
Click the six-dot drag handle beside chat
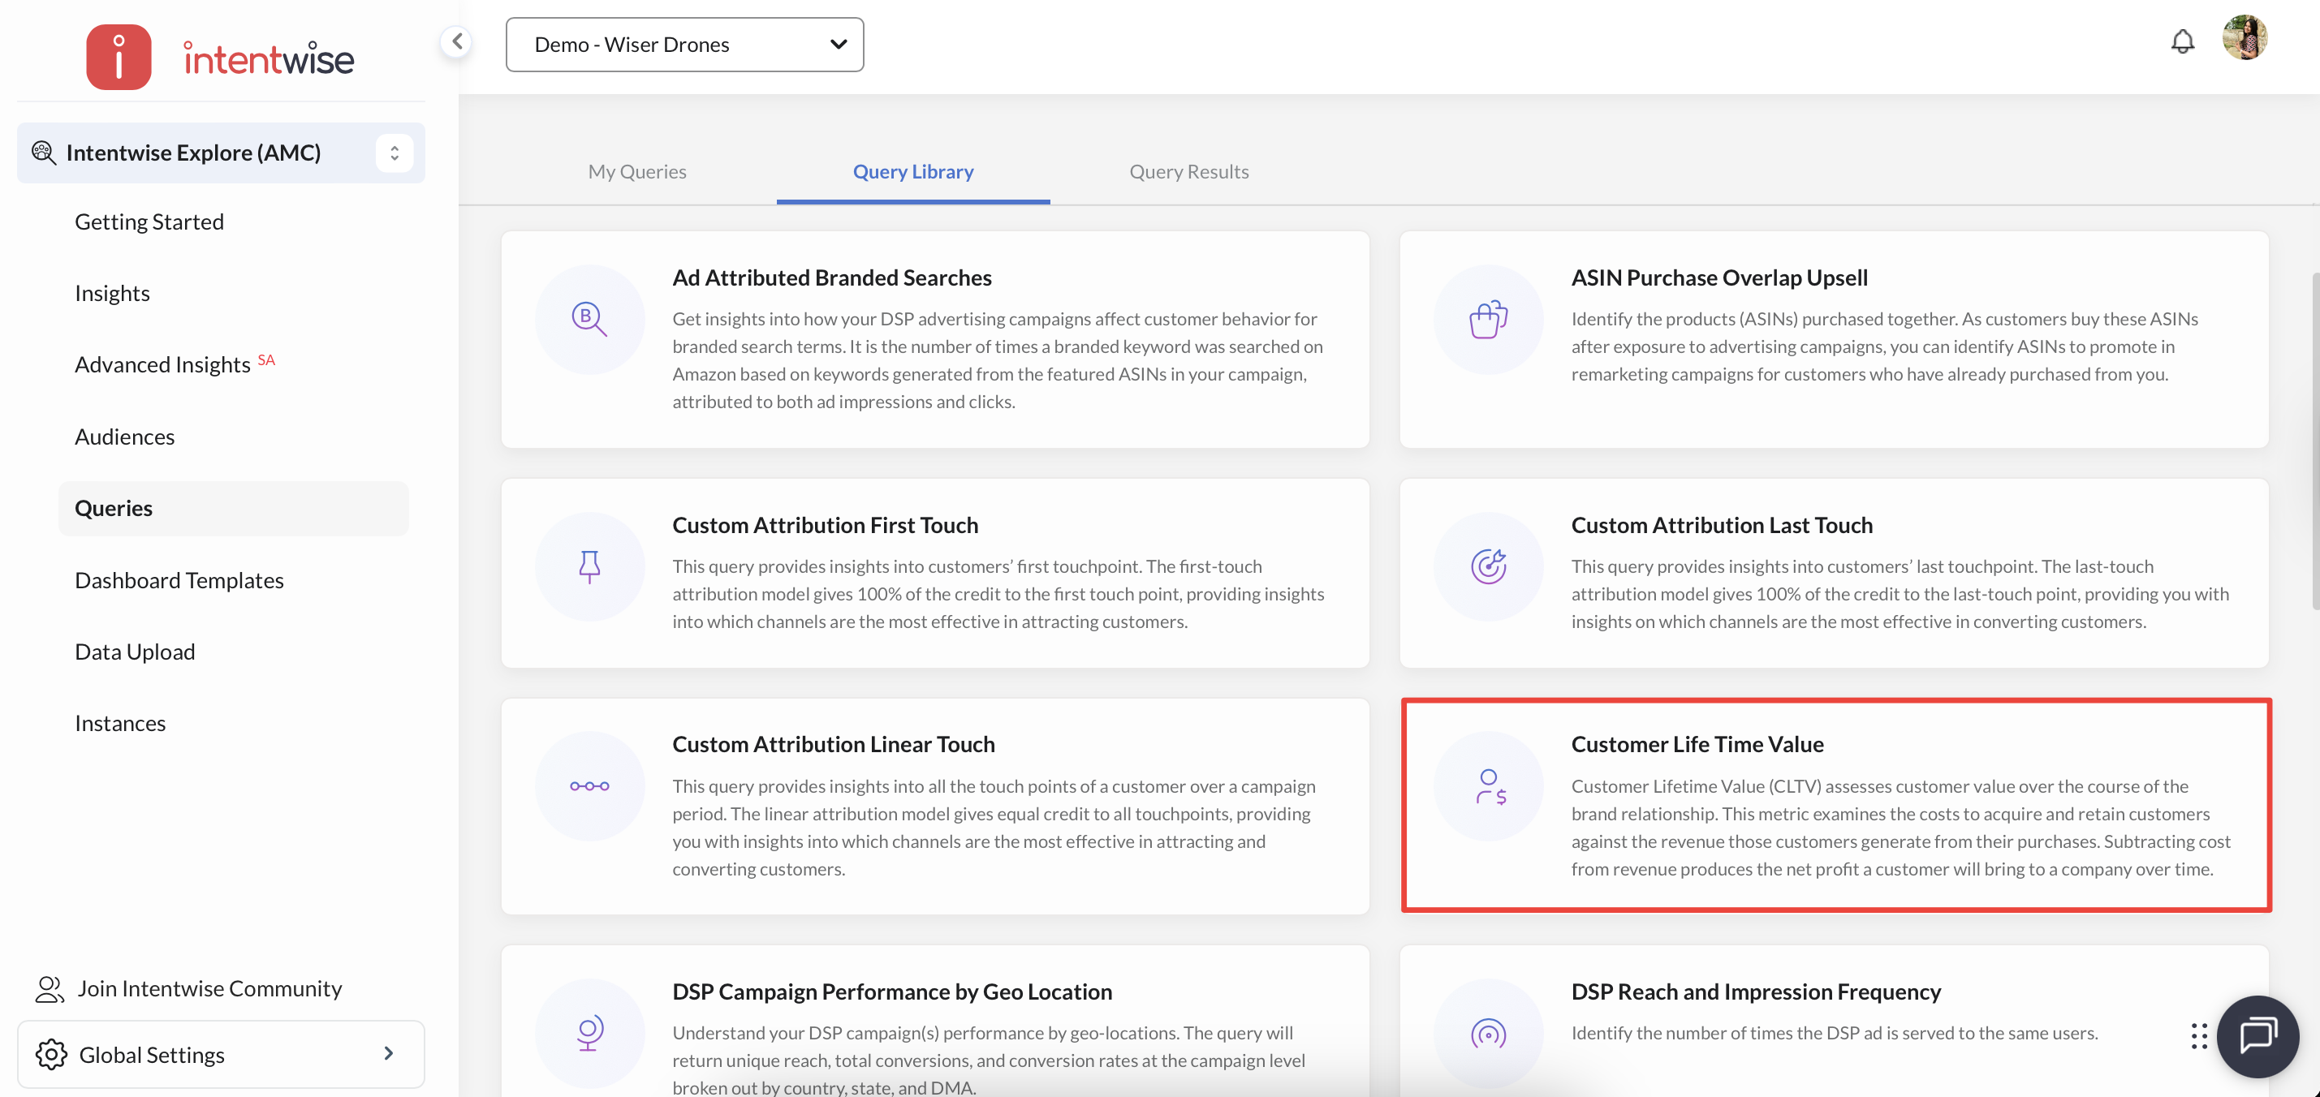[x=2198, y=1037]
